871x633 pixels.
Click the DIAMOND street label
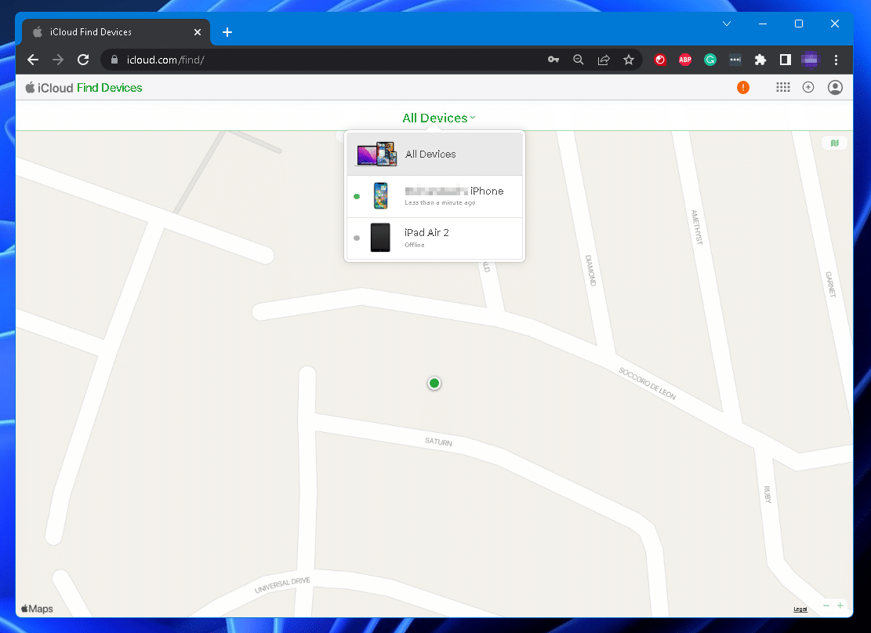click(590, 270)
